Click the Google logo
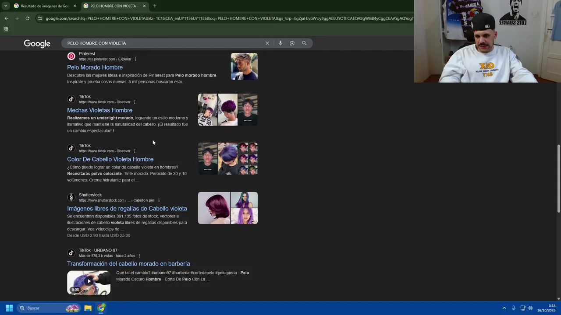The image size is (561, 315). (x=37, y=44)
